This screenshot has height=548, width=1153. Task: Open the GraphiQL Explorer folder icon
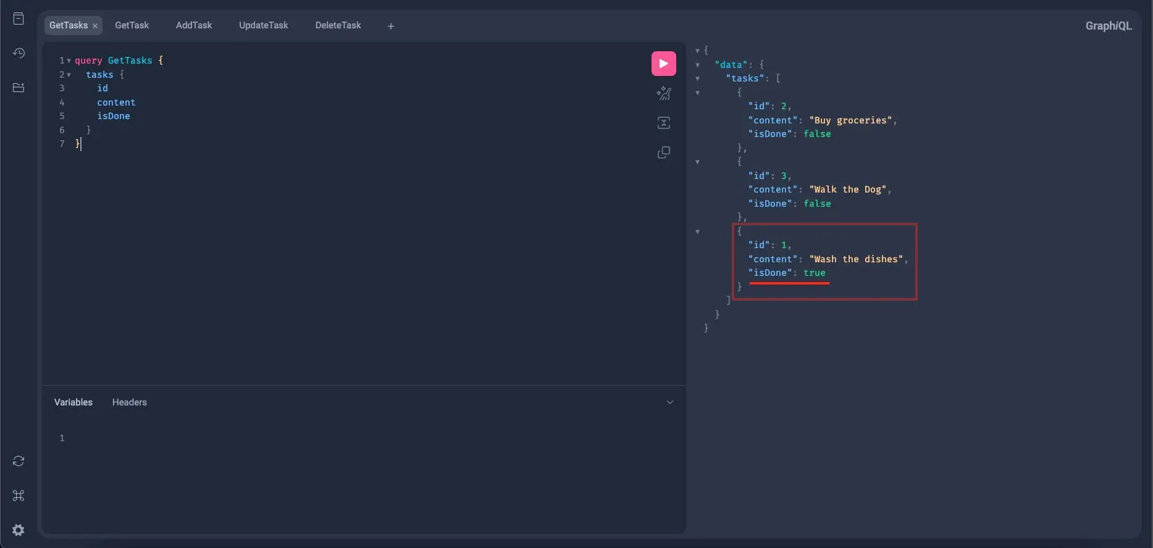pyautogui.click(x=19, y=88)
